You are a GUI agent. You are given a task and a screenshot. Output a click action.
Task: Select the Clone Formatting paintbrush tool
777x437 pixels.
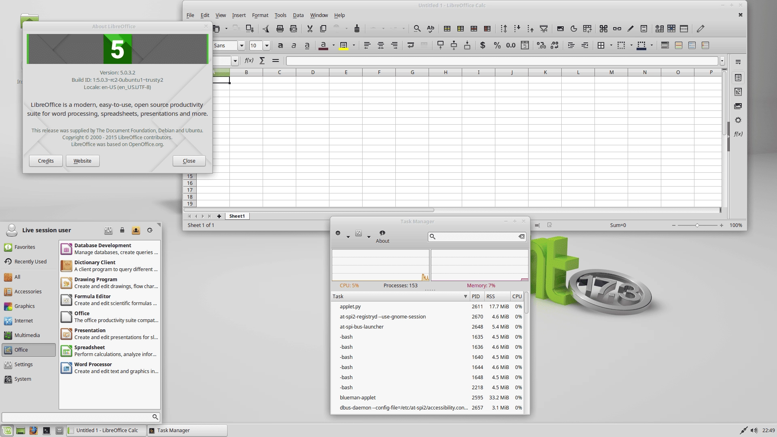(x=357, y=29)
